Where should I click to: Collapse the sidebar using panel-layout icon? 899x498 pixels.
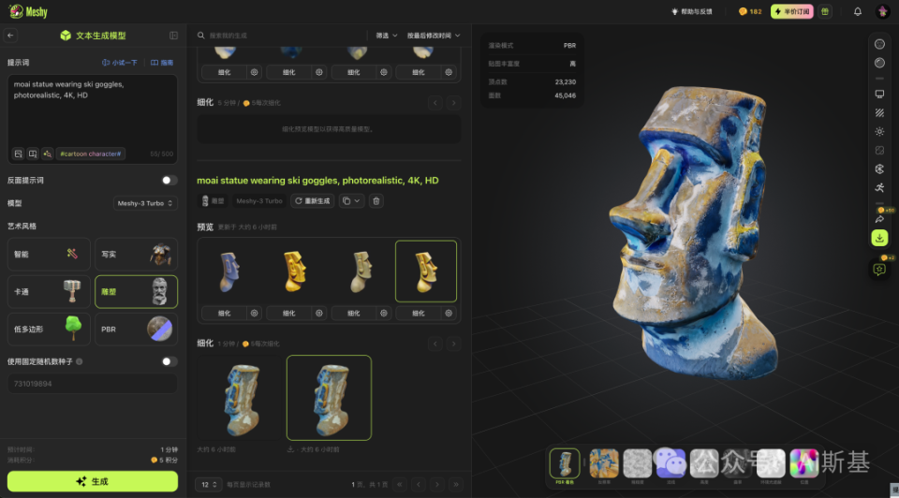click(174, 36)
